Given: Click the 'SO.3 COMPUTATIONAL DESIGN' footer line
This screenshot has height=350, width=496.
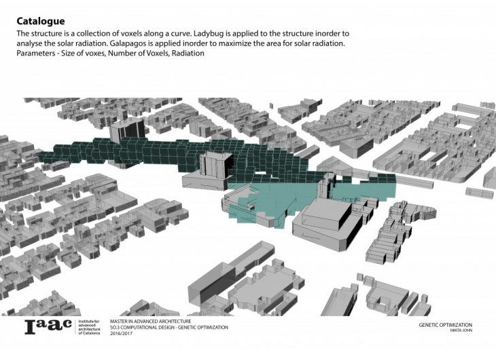Looking at the screenshot, I should click(169, 328).
